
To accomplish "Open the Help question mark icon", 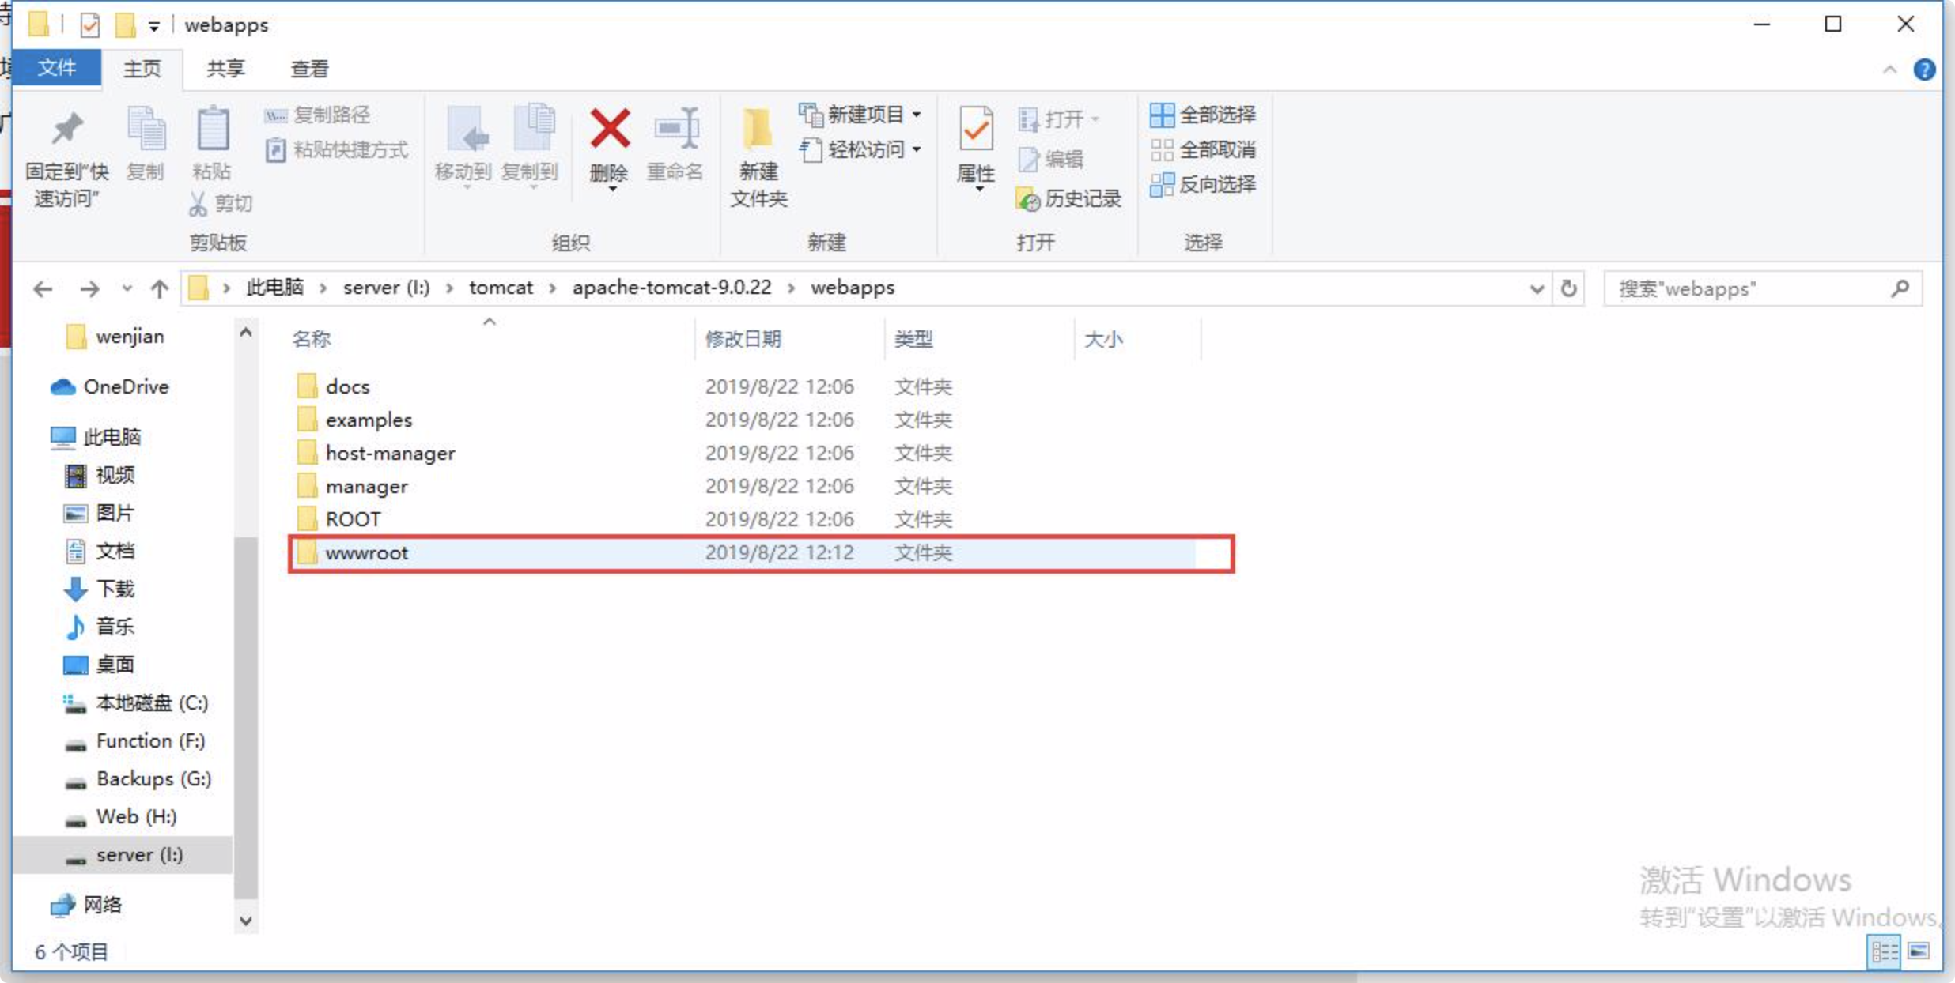I will point(1924,70).
